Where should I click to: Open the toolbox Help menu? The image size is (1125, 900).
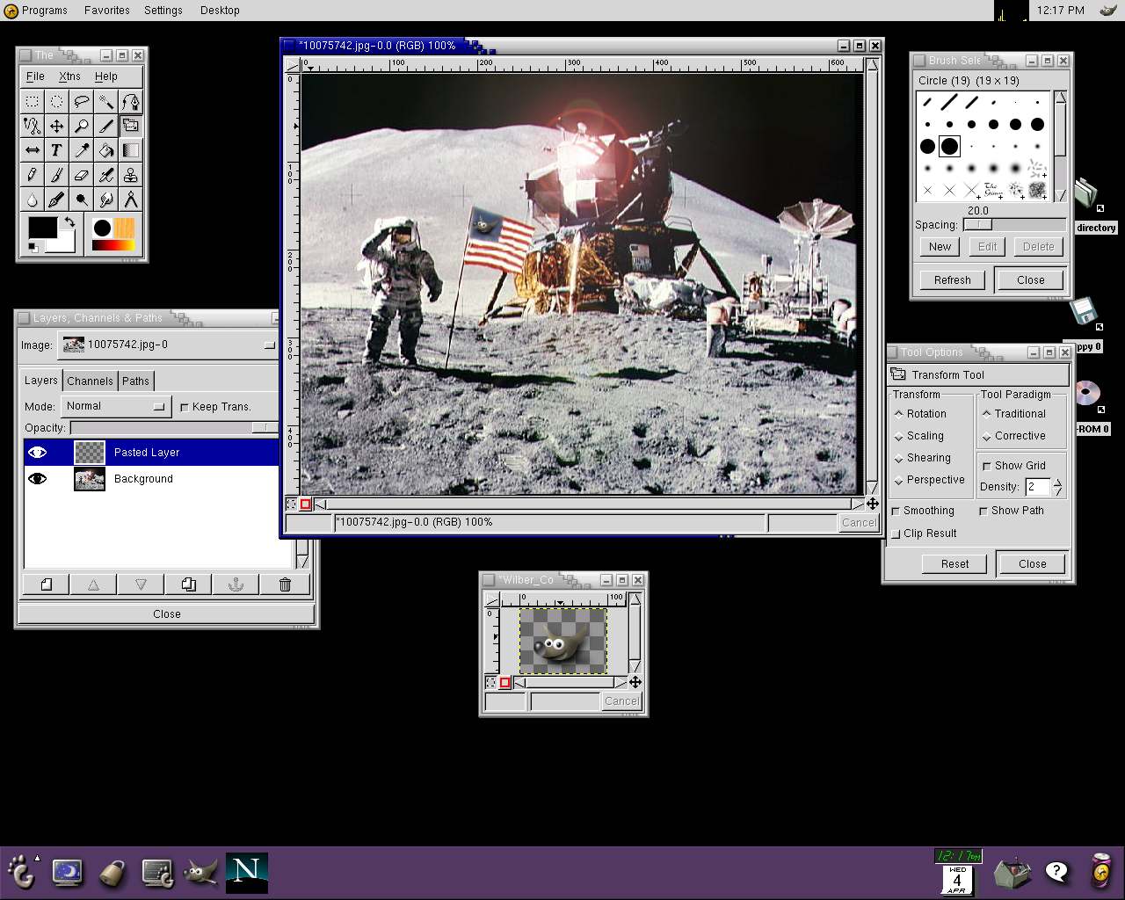tap(105, 76)
